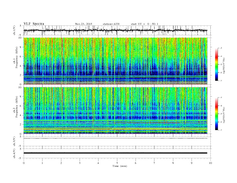Viewport: 237px width, 183px height.
Task: Click the "ch.4(V)" axis label
Action: [14, 153]
